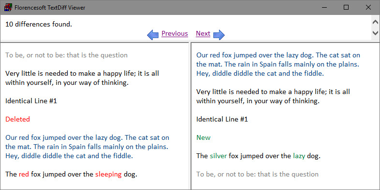Click the Next difference link
This screenshot has height=190, width=380.
point(203,33)
